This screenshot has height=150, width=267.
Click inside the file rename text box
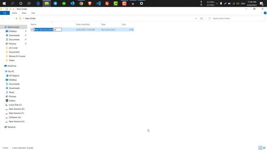(x=48, y=30)
